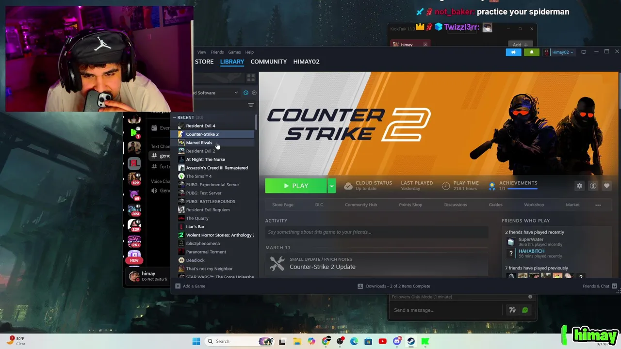Screen dimensions: 621x349
Task: Toggle sort by recent activity clock icon
Action: click(x=246, y=93)
